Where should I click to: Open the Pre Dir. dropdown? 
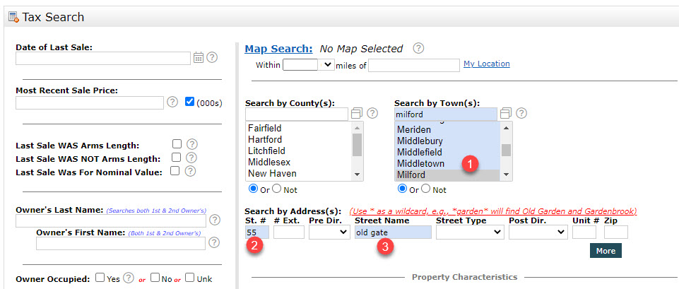tap(329, 232)
